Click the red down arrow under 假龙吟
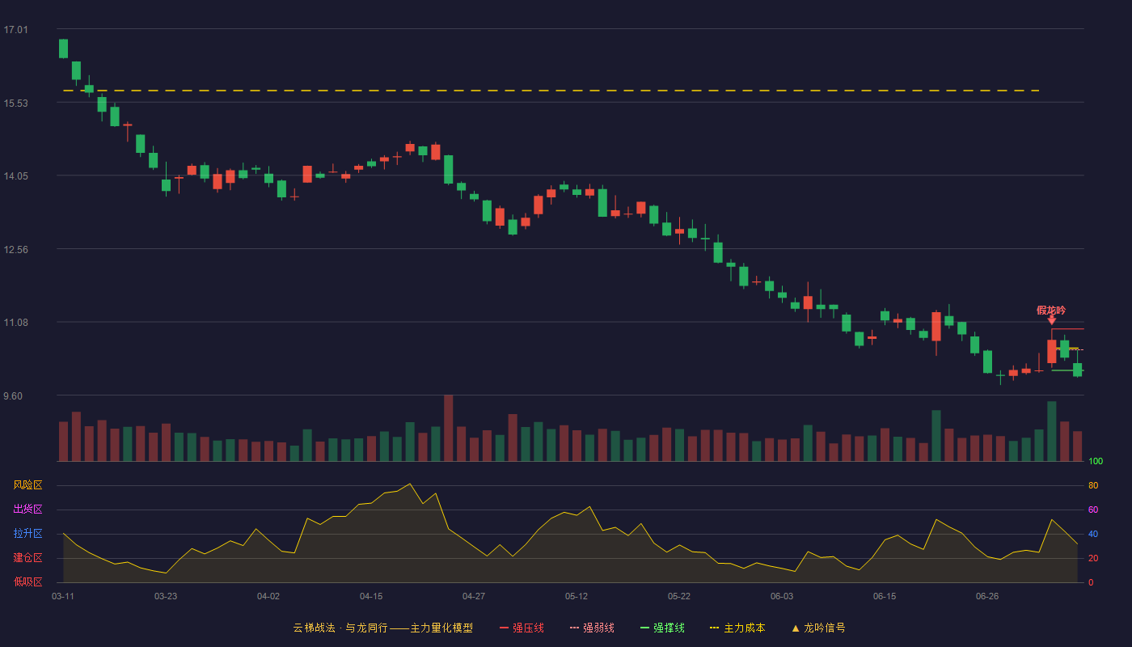Image resolution: width=1132 pixels, height=647 pixels. click(1052, 321)
